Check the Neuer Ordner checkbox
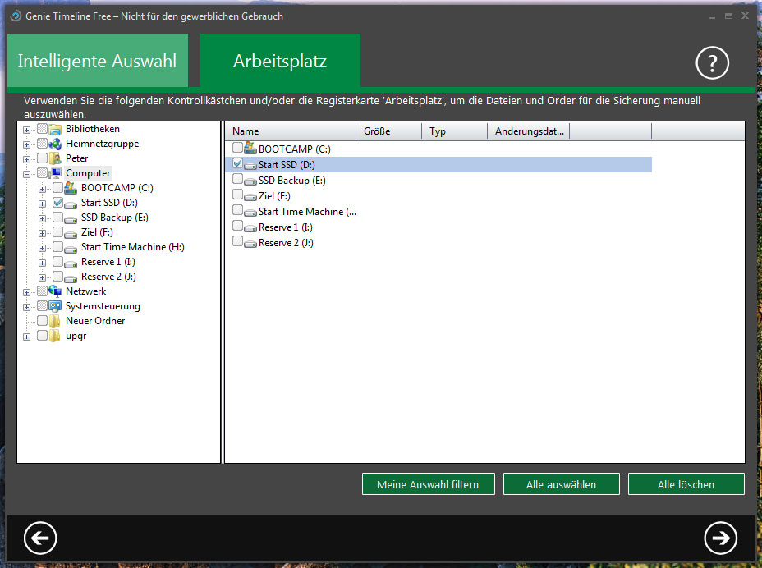The image size is (762, 568). (42, 321)
